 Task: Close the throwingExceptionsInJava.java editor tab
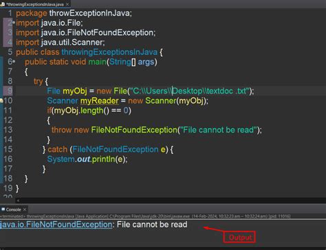point(67,4)
